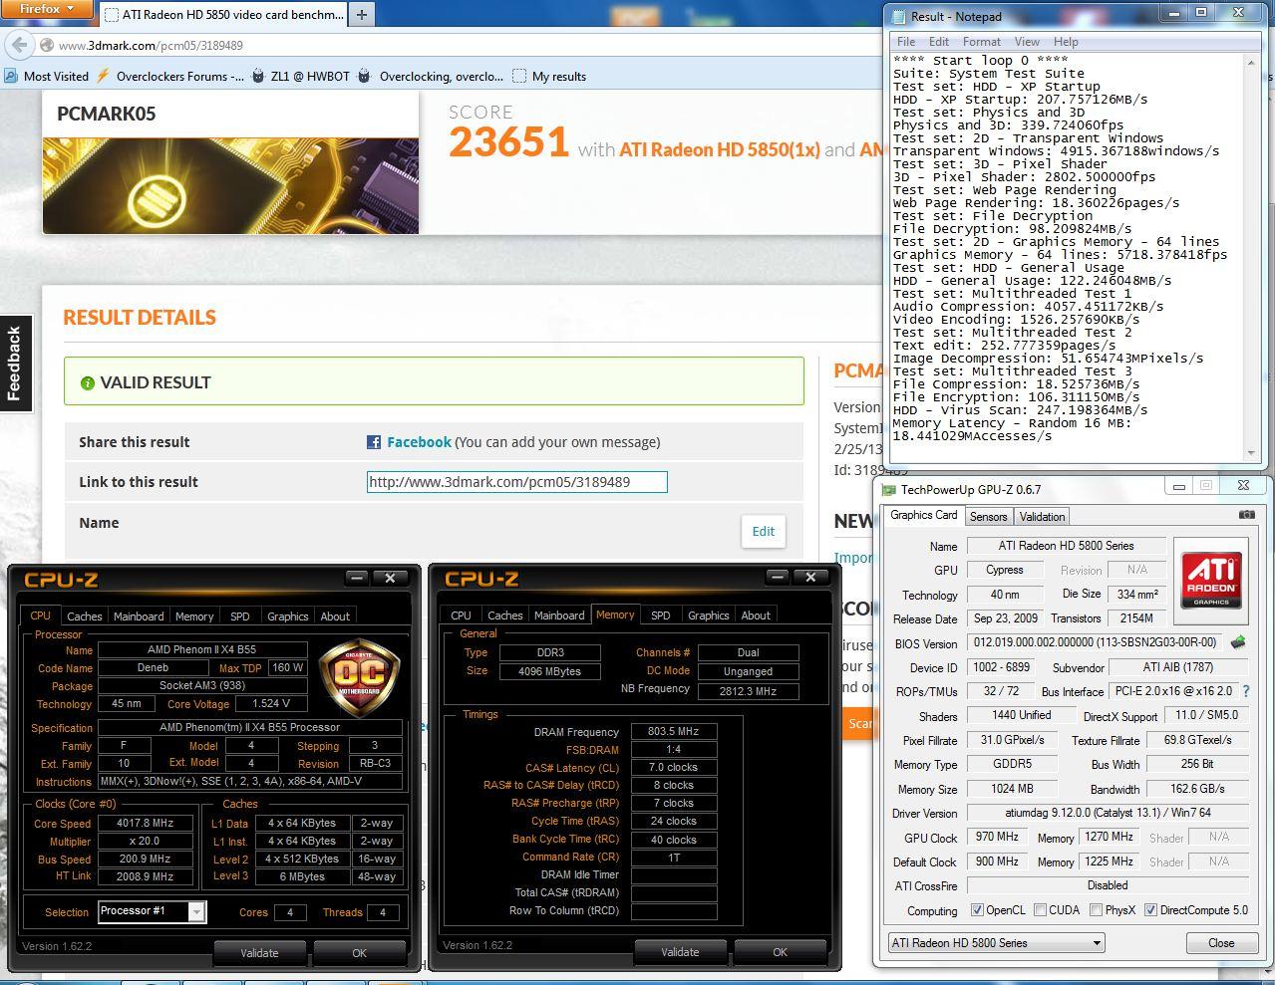Toggle the DirectCompute 5.0 checkbox
The height and width of the screenshot is (985, 1275).
pos(1150,910)
